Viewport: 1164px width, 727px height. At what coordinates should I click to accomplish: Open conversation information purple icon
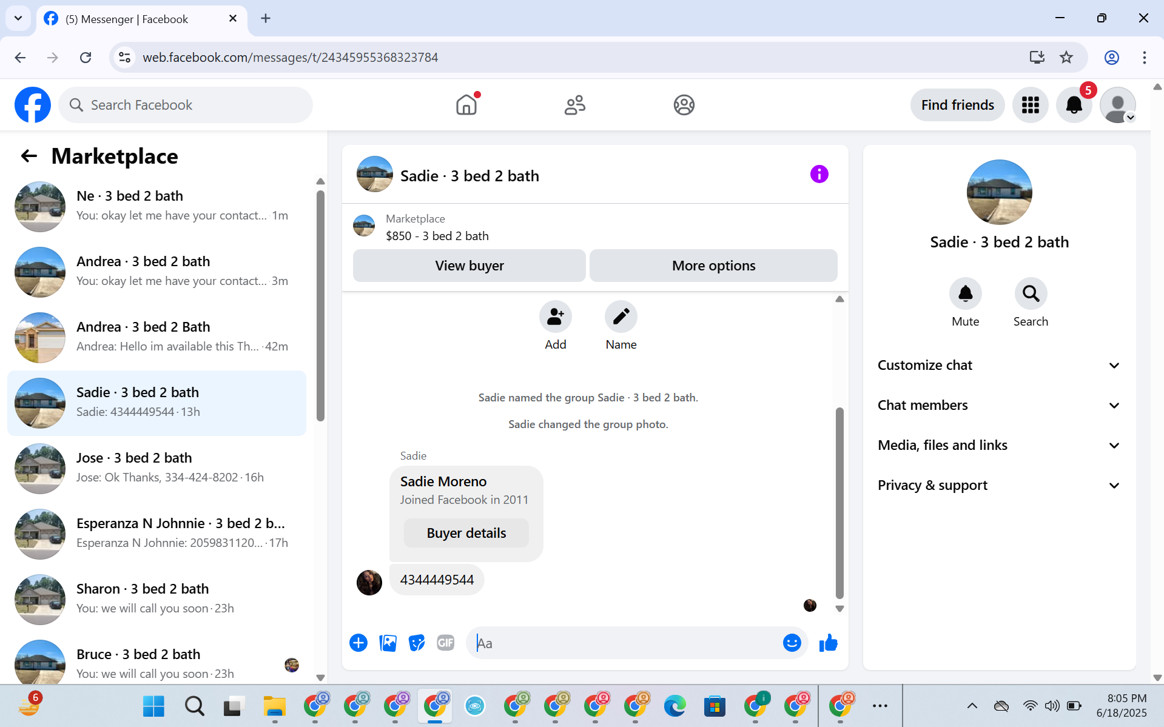click(819, 175)
